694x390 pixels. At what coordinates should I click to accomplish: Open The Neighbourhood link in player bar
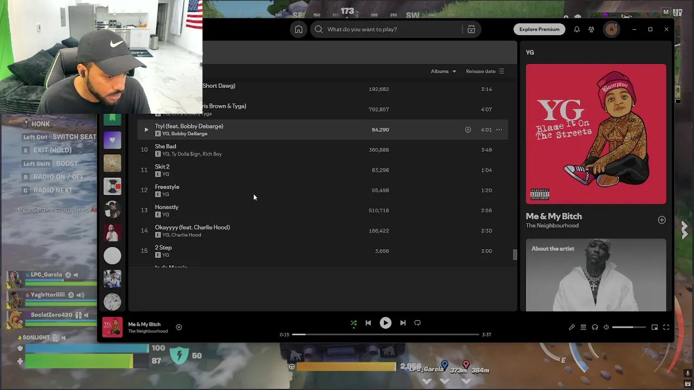point(148,331)
